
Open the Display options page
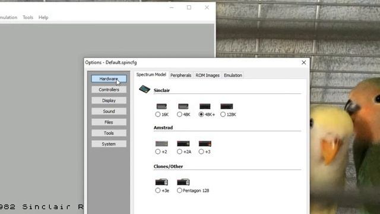pos(109,100)
